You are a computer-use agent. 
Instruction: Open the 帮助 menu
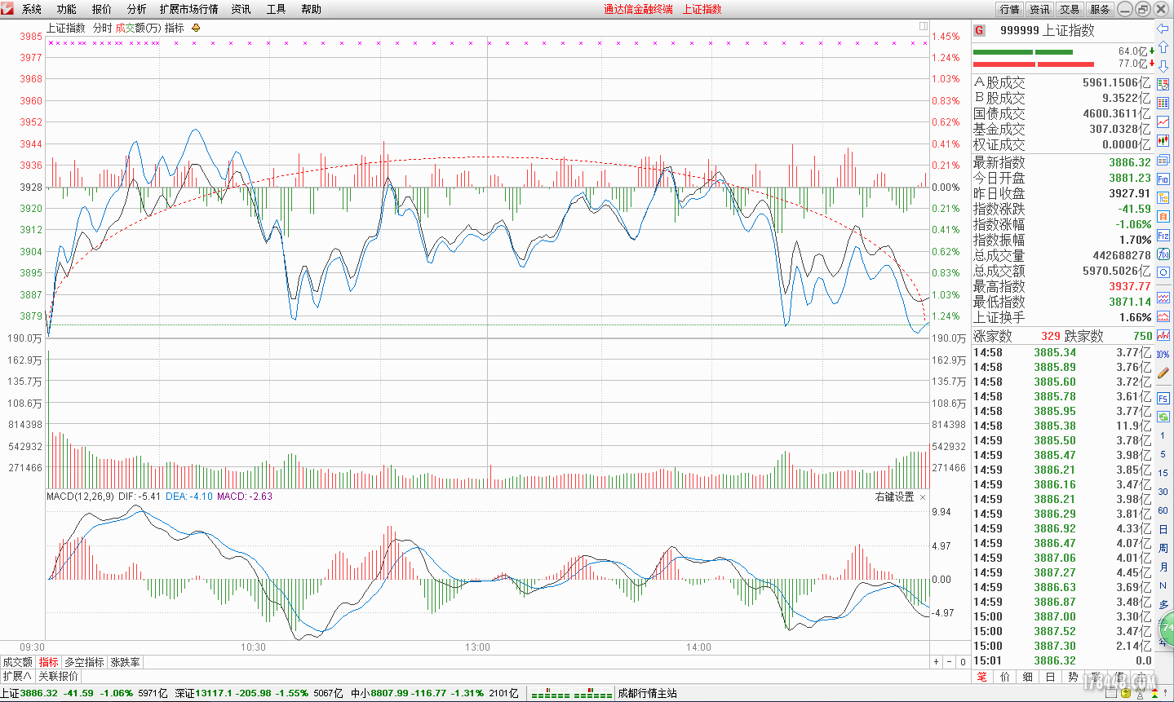(312, 9)
